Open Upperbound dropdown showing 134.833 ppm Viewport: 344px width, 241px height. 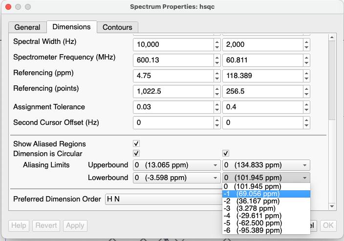tap(266, 165)
